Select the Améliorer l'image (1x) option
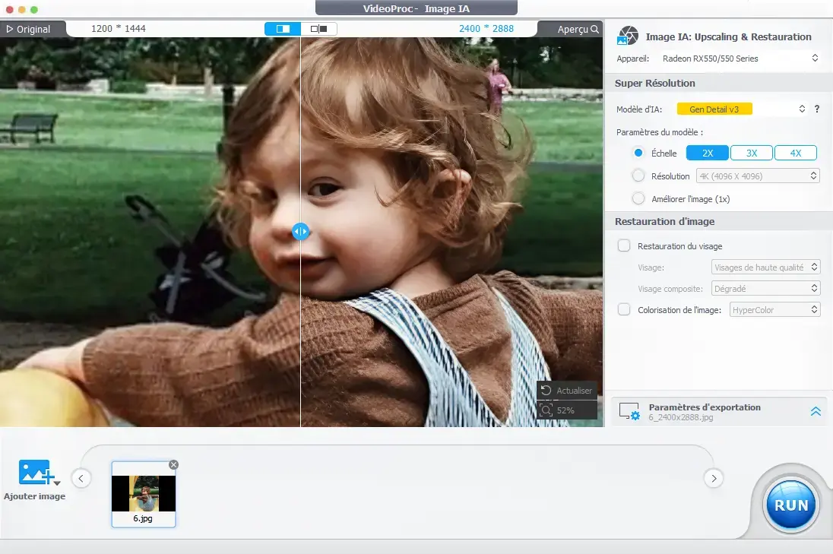 click(638, 198)
